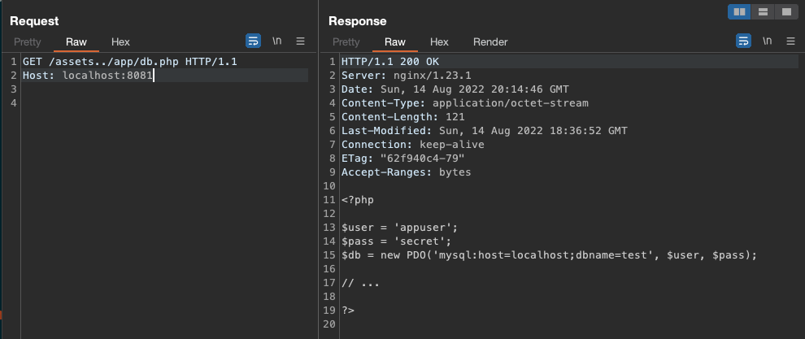The height and width of the screenshot is (339, 805).
Task: Select the Response Raw tab
Action: pos(395,42)
